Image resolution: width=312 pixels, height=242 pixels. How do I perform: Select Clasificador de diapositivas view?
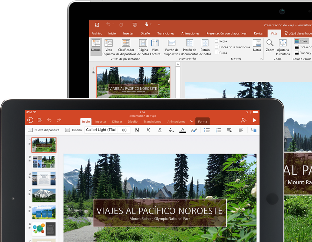(x=126, y=47)
